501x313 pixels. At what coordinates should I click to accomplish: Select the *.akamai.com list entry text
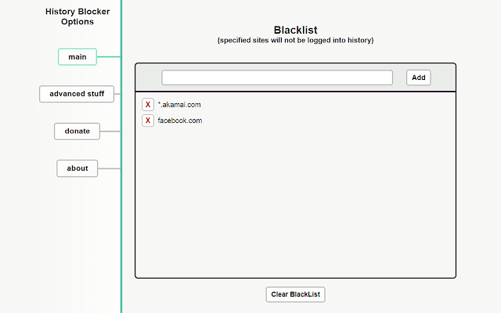pyautogui.click(x=181, y=105)
